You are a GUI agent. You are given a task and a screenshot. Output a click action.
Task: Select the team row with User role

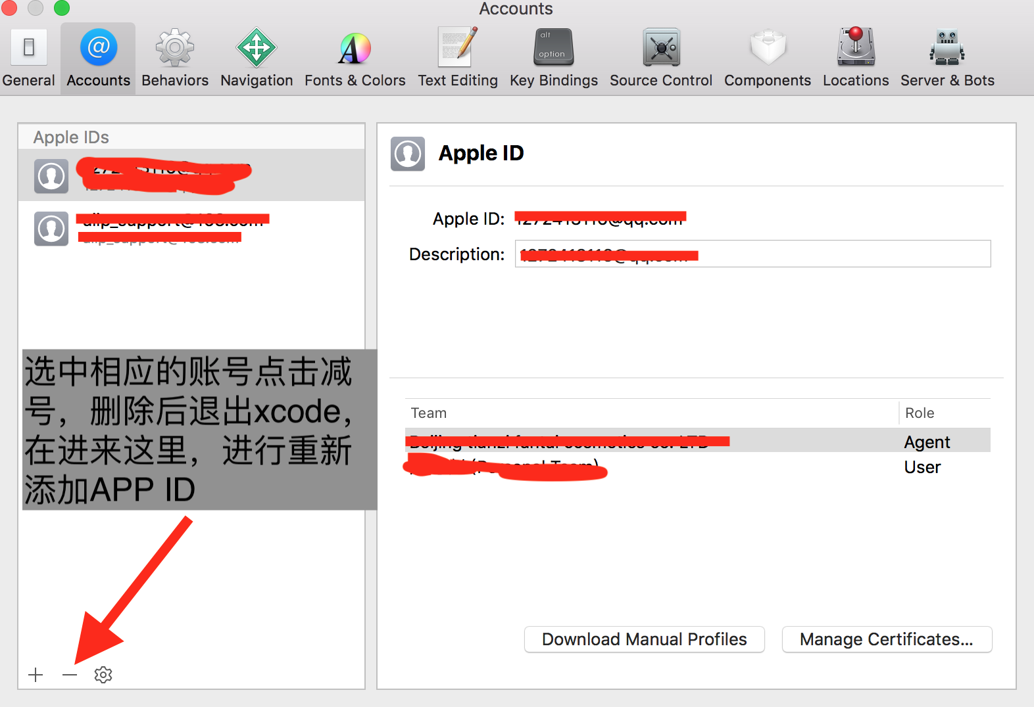pyautogui.click(x=698, y=467)
